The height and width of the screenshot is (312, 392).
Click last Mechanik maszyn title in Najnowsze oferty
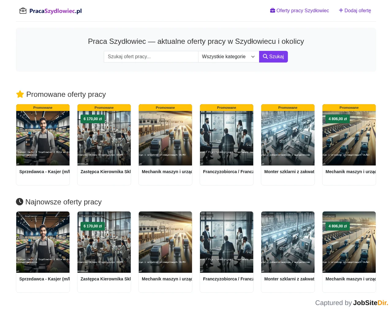coord(351,279)
